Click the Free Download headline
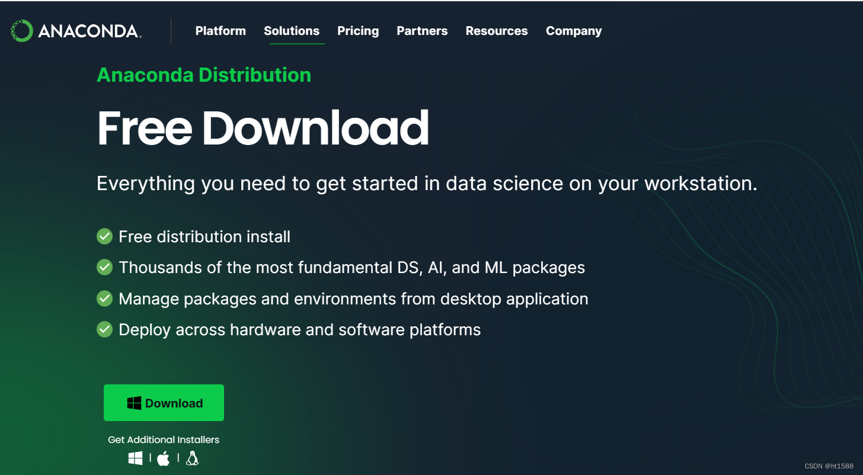Screen dimensions: 863x475 263,128
